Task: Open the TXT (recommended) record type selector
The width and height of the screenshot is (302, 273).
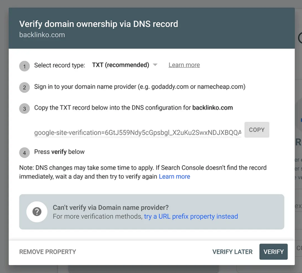Action: coord(120,65)
